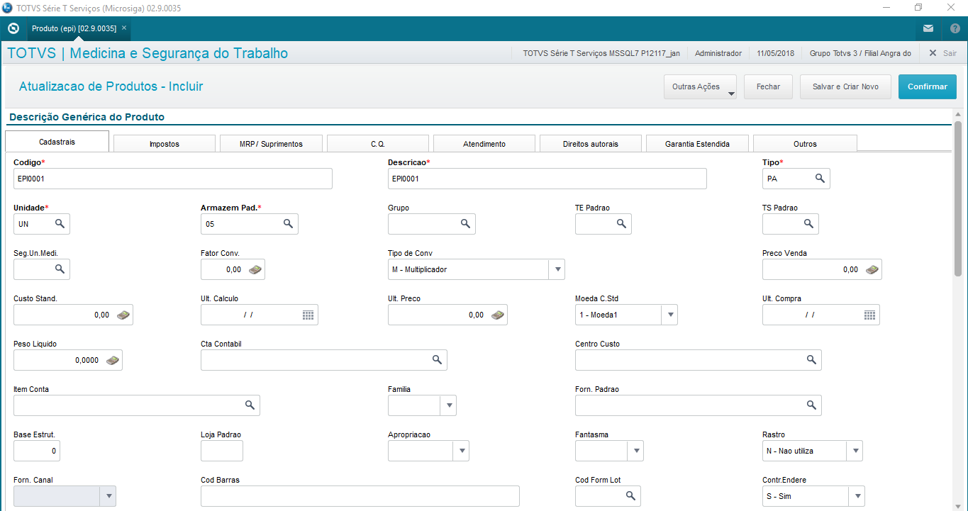Open Cod Form Lot lookup magnifier
The width and height of the screenshot is (968, 511).
(631, 496)
